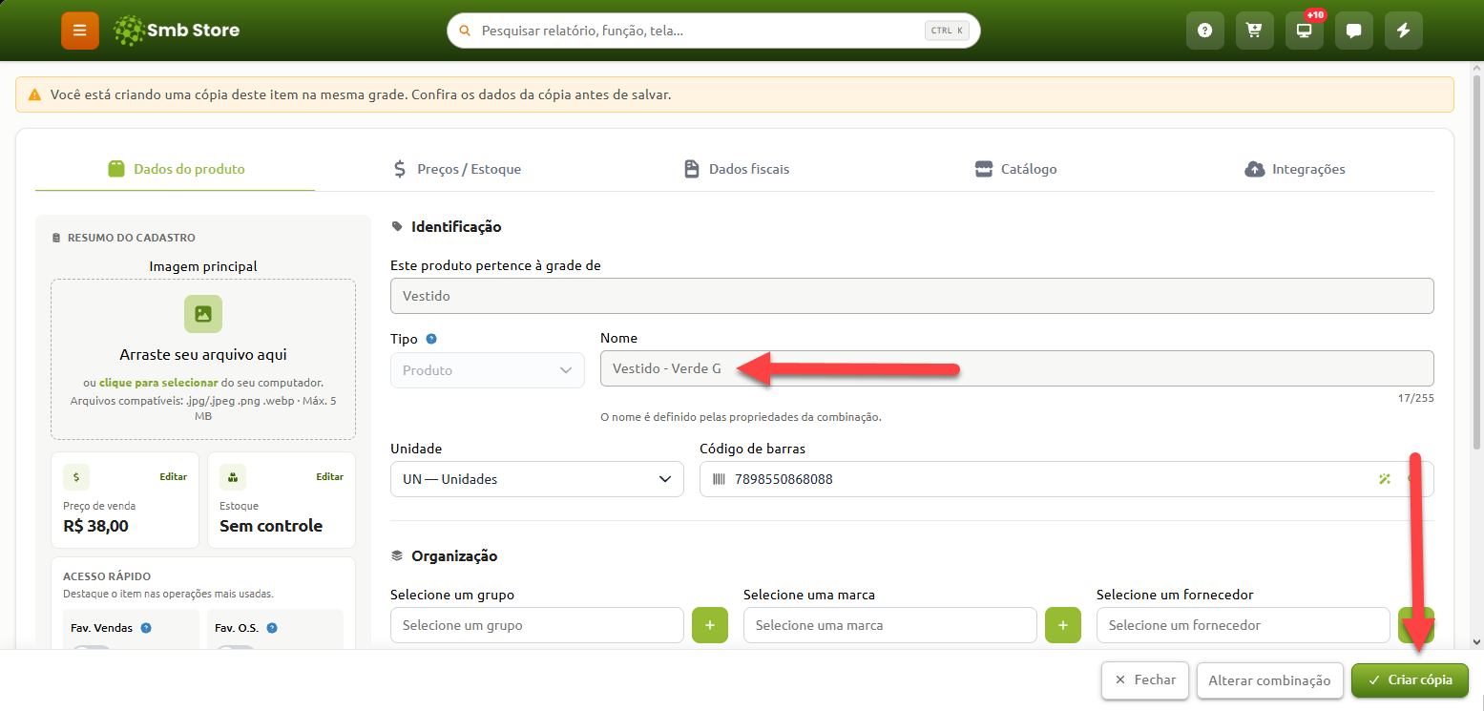This screenshot has height=711, width=1484.
Task: Click the Código de barras input field
Action: [1066, 479]
